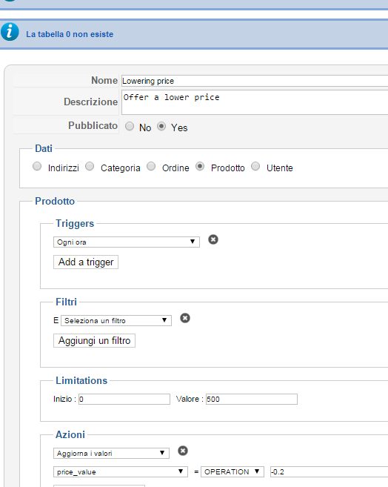Choose Ordine as data type
Image resolution: width=388 pixels, height=487 pixels.
(x=151, y=166)
